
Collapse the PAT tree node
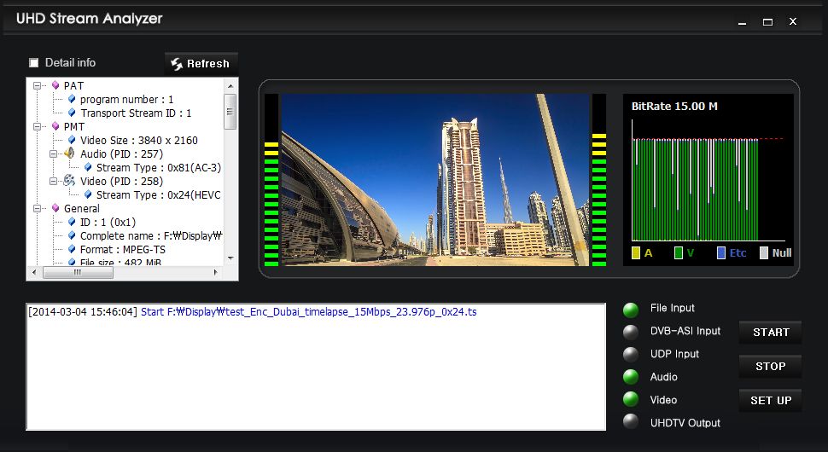[x=38, y=85]
